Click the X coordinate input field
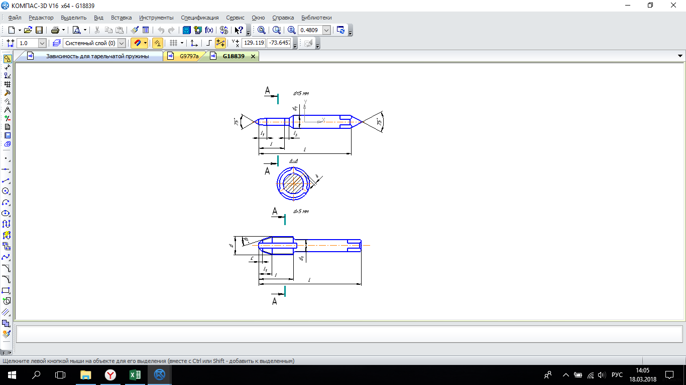Image resolution: width=686 pixels, height=385 pixels. coord(254,43)
